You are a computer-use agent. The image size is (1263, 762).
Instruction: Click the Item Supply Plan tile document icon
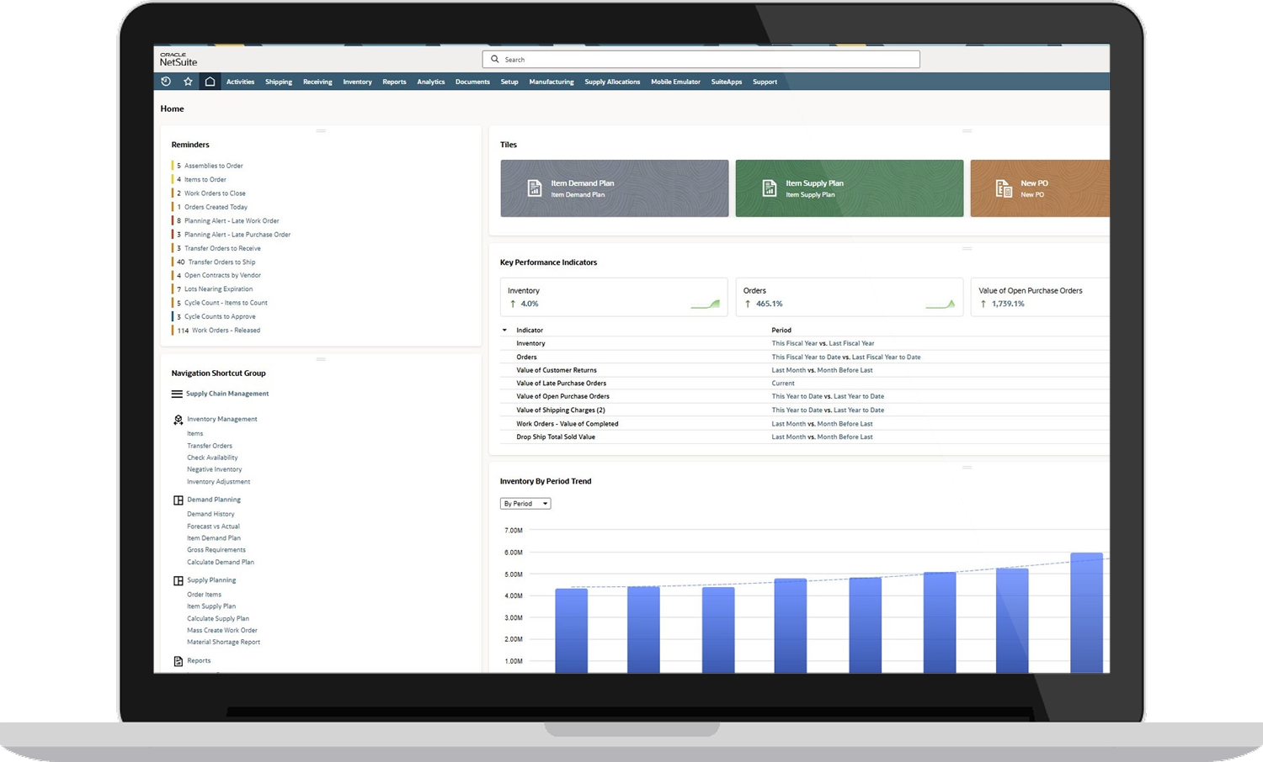click(770, 188)
